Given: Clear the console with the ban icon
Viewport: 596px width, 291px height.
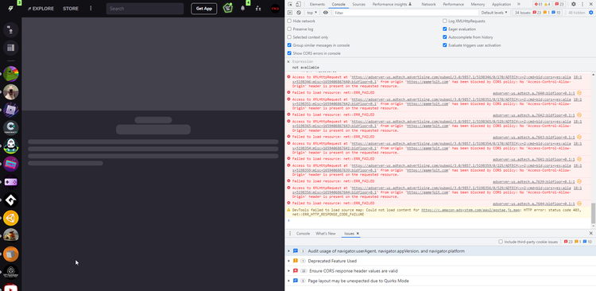Looking at the screenshot, I should (299, 13).
